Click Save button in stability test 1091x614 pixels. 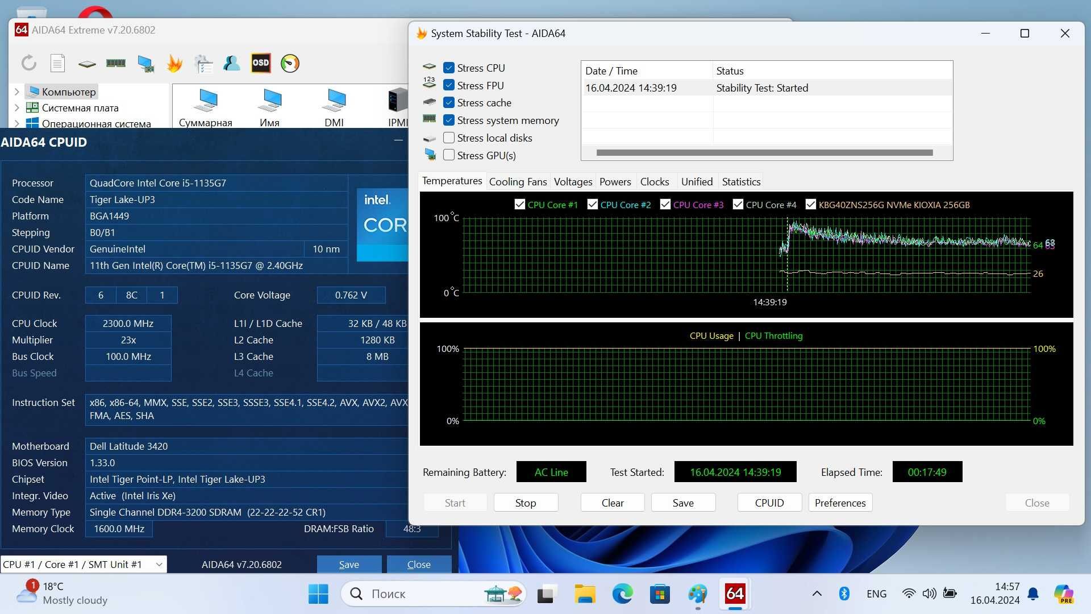pyautogui.click(x=683, y=503)
